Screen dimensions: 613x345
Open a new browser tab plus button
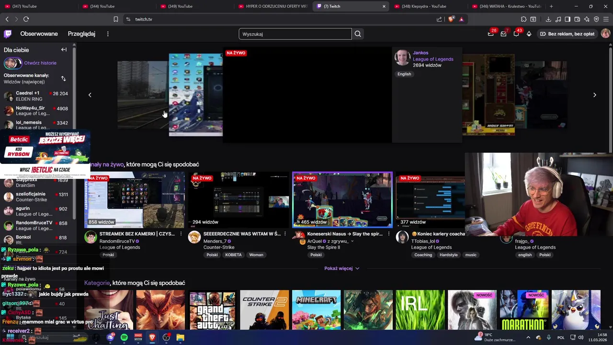[x=551, y=6]
